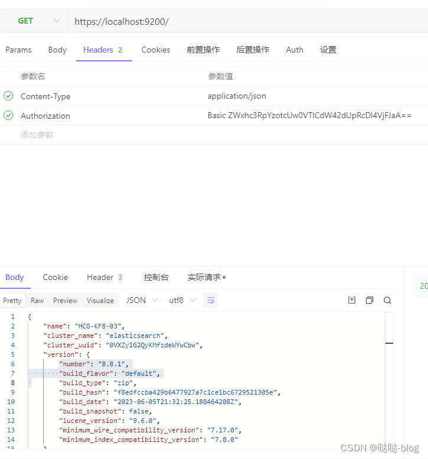This screenshot has width=428, height=459.
Task: Open the response Header tab
Action: click(x=105, y=277)
